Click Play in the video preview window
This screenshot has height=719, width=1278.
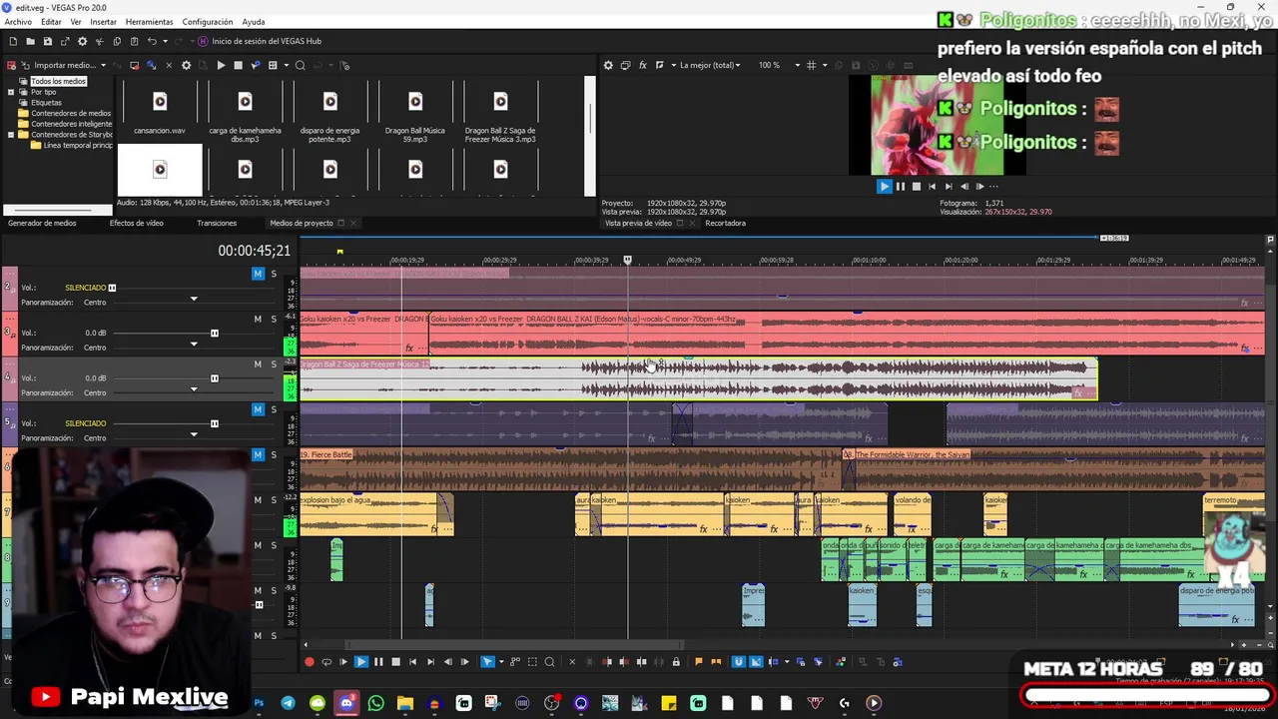tap(884, 186)
